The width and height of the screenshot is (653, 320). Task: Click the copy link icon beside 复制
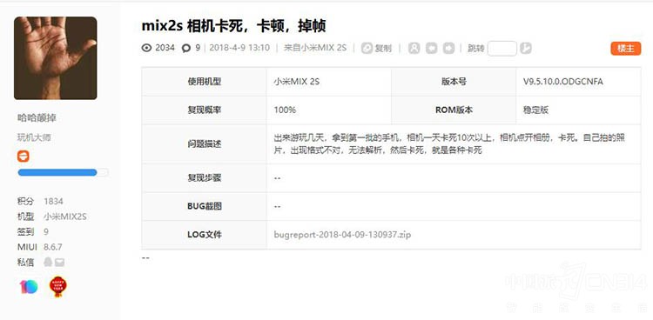[x=367, y=49]
